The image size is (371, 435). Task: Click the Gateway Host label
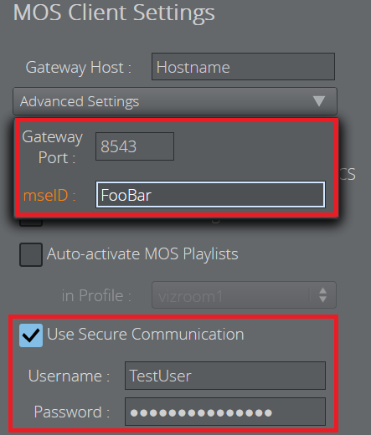coord(79,68)
